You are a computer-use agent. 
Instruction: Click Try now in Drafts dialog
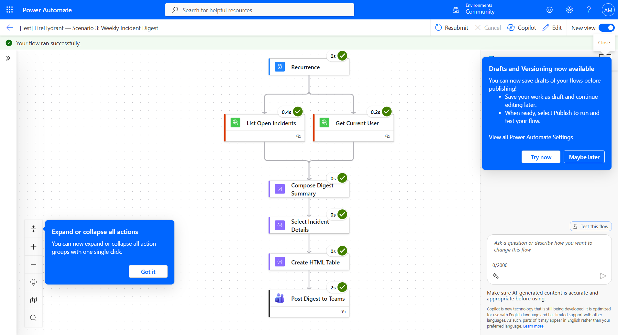(x=541, y=157)
